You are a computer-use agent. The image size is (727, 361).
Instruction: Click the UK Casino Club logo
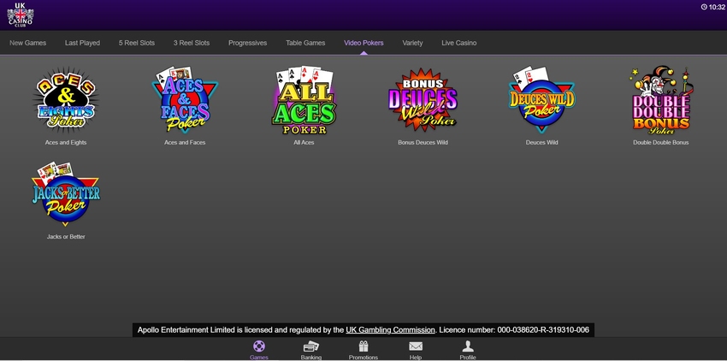[21, 15]
